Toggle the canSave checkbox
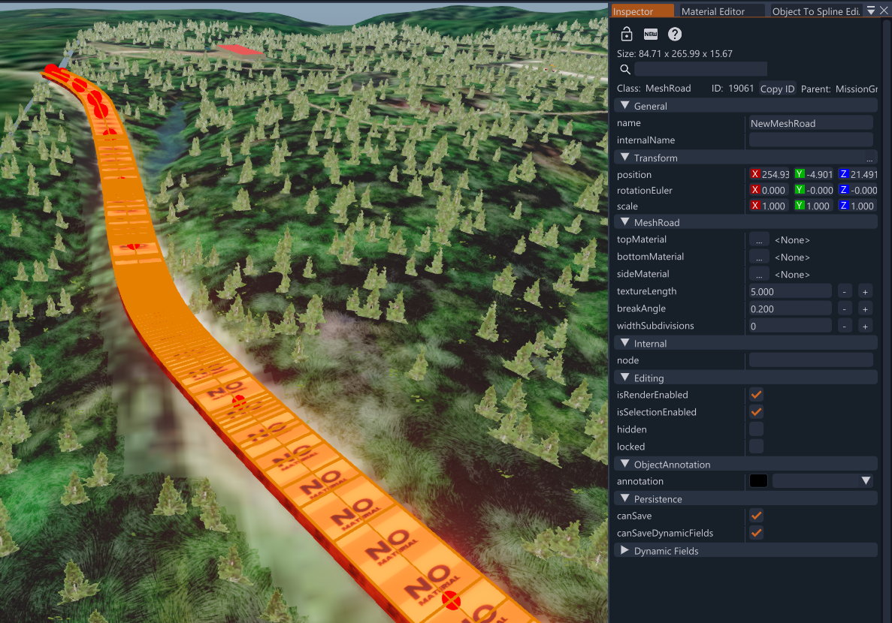Screen dimensions: 892x623 click(756, 516)
